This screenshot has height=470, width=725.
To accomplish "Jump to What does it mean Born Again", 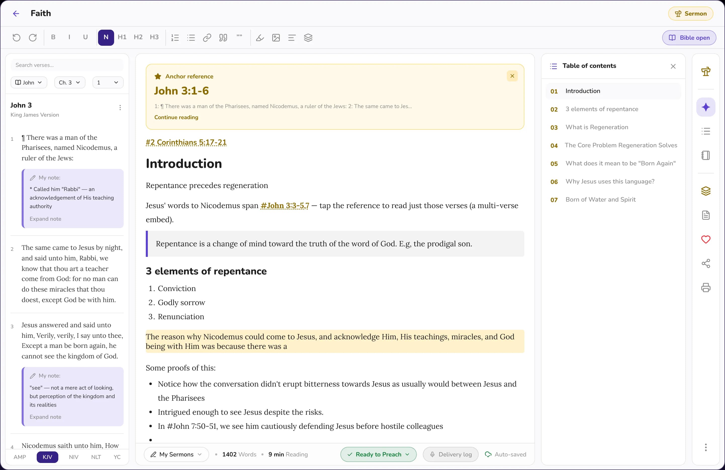I will click(x=613, y=163).
